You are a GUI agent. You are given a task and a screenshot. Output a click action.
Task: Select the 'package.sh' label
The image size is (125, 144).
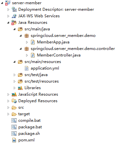[29, 134]
